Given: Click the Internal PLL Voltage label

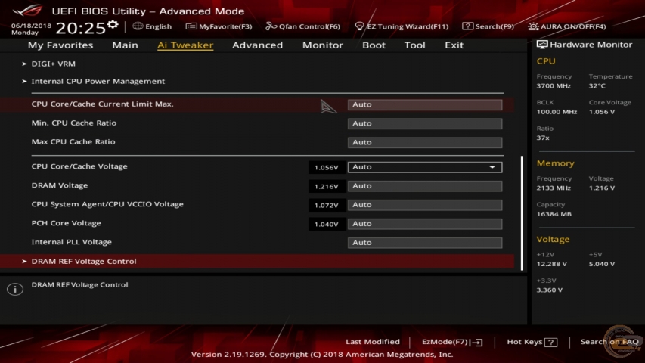Looking at the screenshot, I should click(72, 242).
